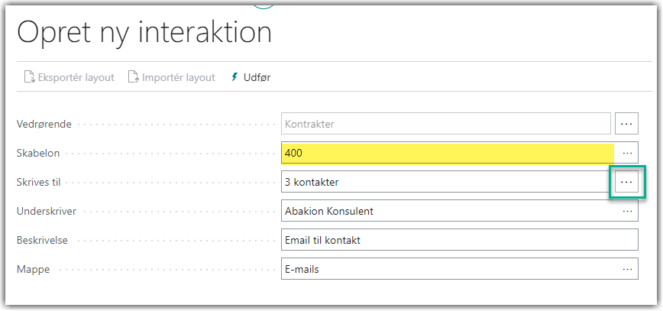The width and height of the screenshot is (663, 311).
Task: Click the Underskriver field with Abakion Konsulent
Action: 448,211
